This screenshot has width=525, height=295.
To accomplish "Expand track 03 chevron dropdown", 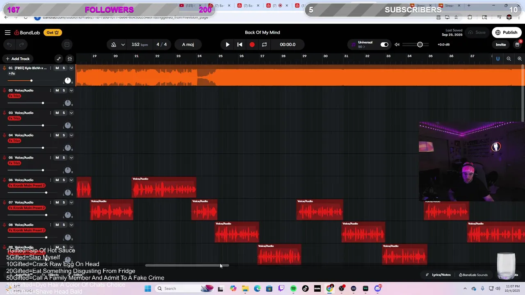I will point(71,113).
